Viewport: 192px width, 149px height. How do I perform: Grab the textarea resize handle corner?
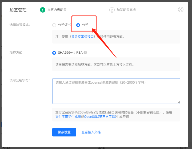click(x=179, y=102)
